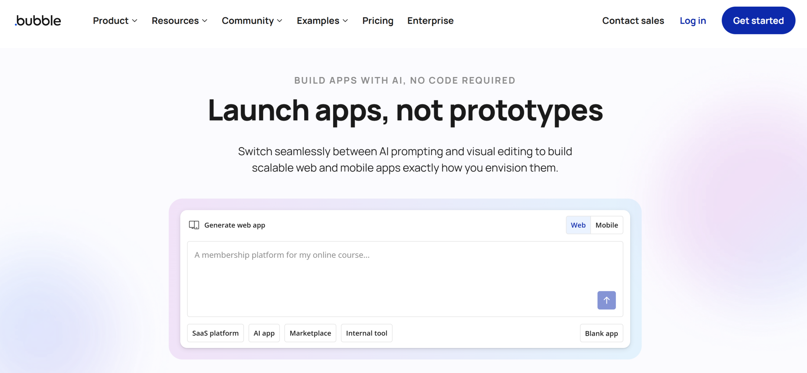Screen dimensions: 807x373
Task: Select the Web toggle option
Action: [x=578, y=225]
